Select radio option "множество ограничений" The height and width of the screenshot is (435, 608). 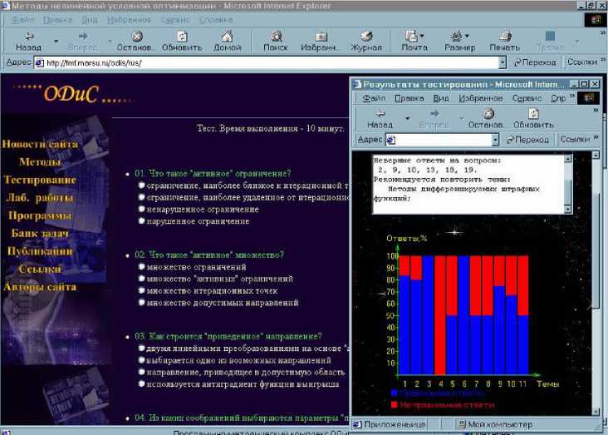(142, 267)
